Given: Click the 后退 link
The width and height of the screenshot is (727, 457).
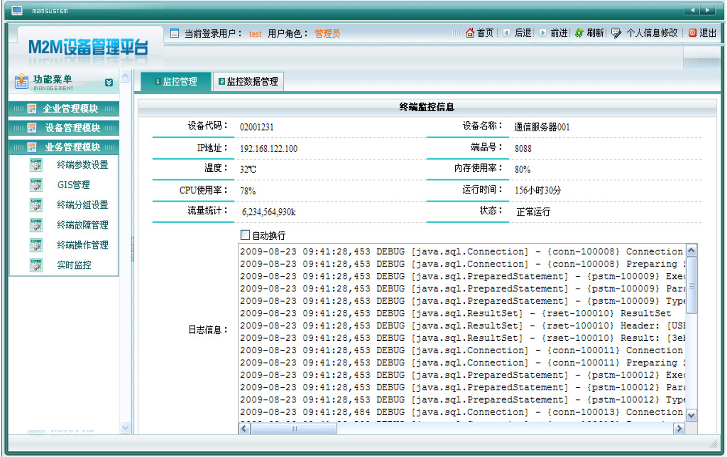Looking at the screenshot, I should 523,33.
